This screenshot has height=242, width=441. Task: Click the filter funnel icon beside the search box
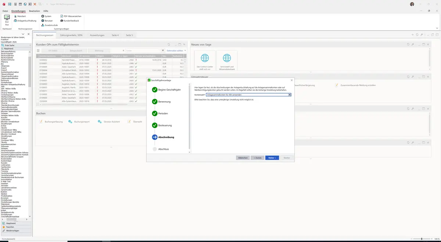163,51
